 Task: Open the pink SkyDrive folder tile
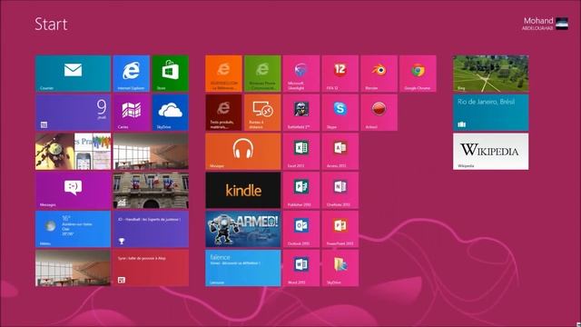(x=340, y=268)
